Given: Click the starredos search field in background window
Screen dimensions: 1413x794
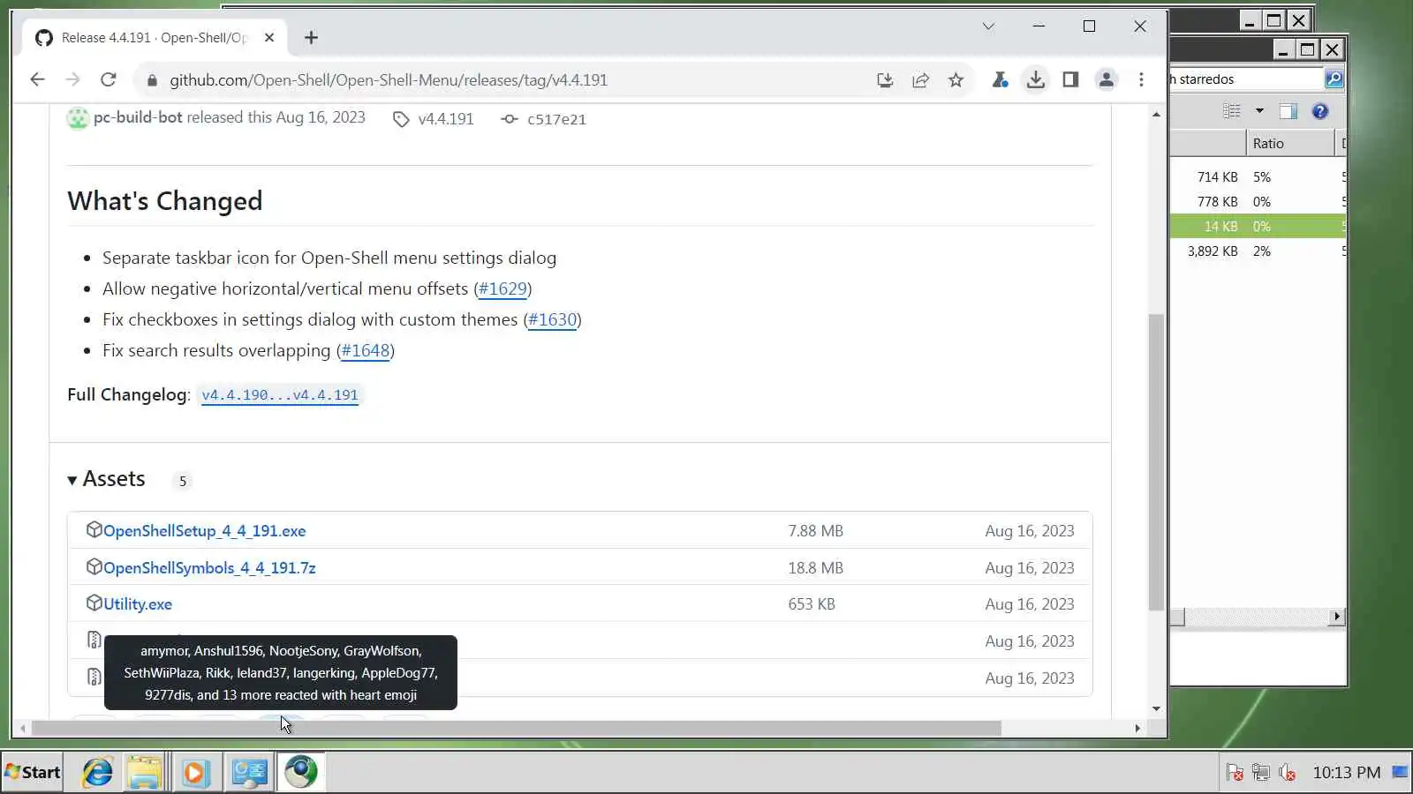Looking at the screenshot, I should 1247,79.
